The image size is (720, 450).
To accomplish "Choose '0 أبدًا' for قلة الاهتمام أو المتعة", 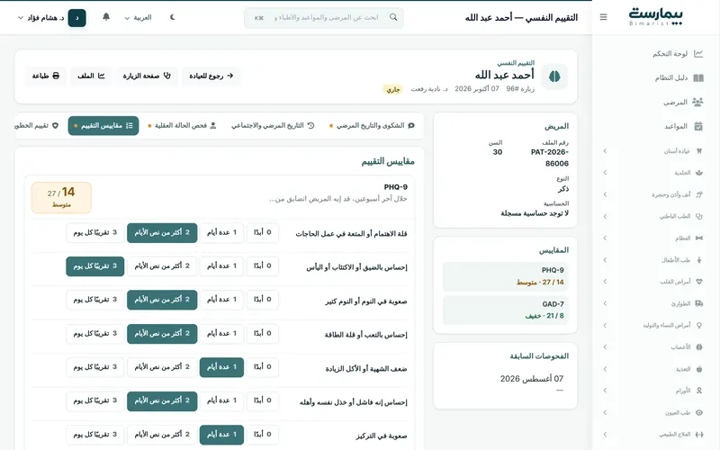I will pos(263,232).
